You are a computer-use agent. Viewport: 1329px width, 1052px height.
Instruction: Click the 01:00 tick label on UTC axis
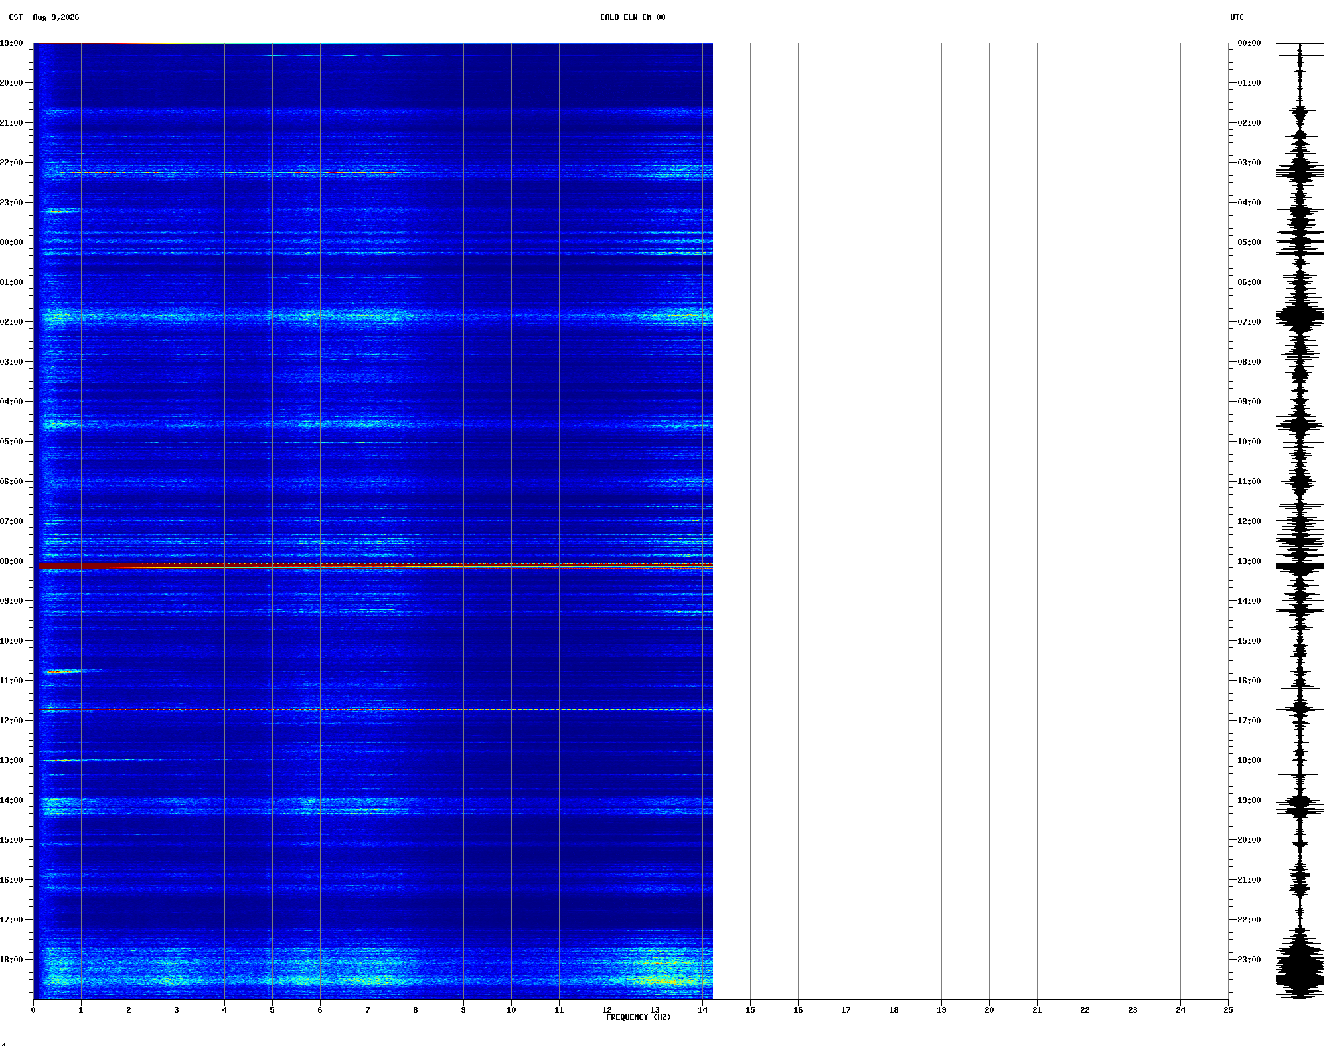[x=1249, y=83]
